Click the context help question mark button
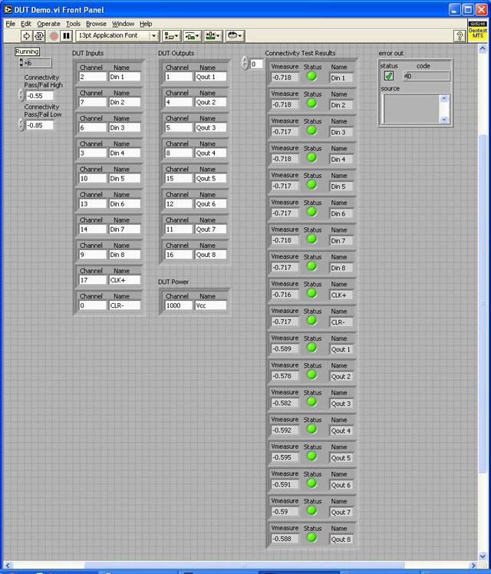491x574 pixels. [460, 36]
